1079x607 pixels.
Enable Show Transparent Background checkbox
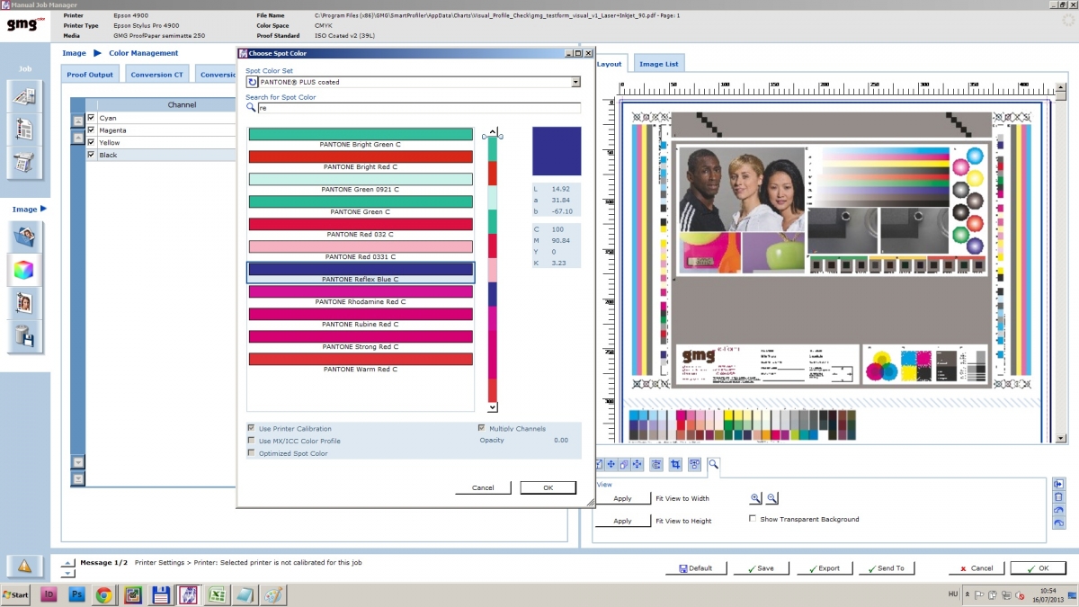[753, 519]
